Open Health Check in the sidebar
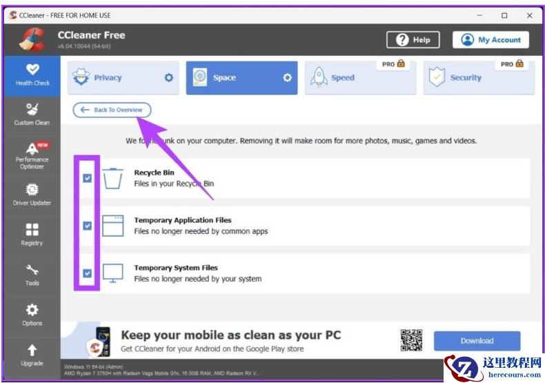Screen dimensions: 545x383 pos(32,75)
